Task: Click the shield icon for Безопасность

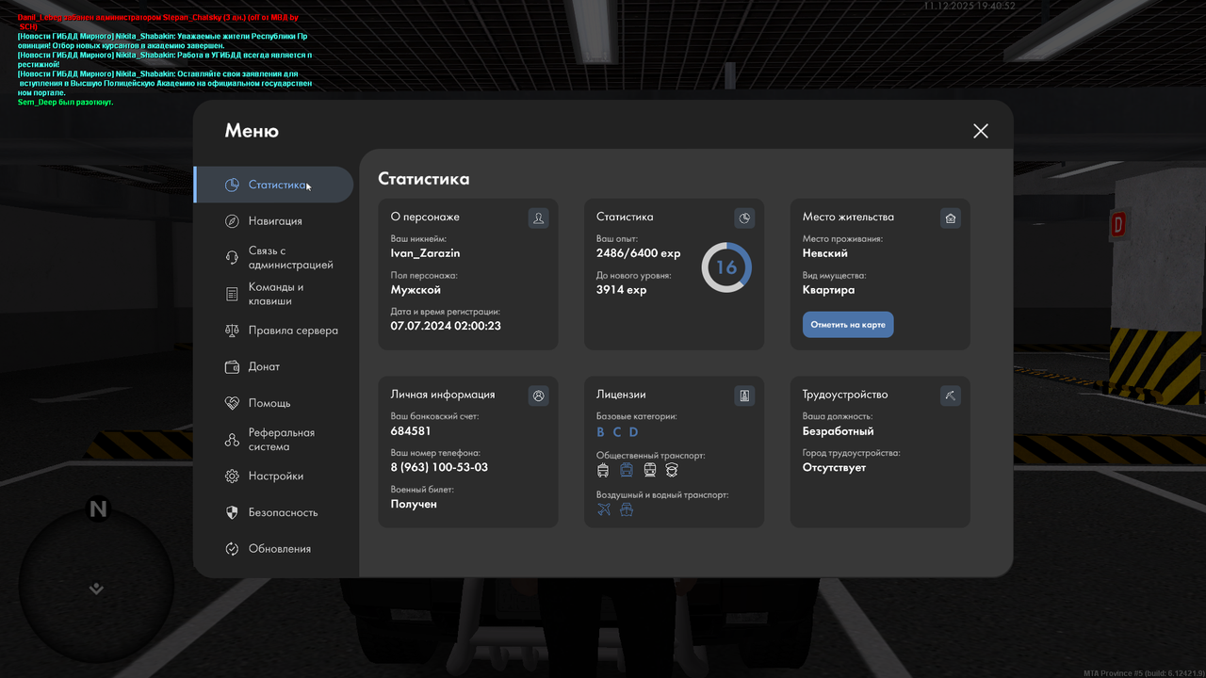Action: click(x=232, y=513)
